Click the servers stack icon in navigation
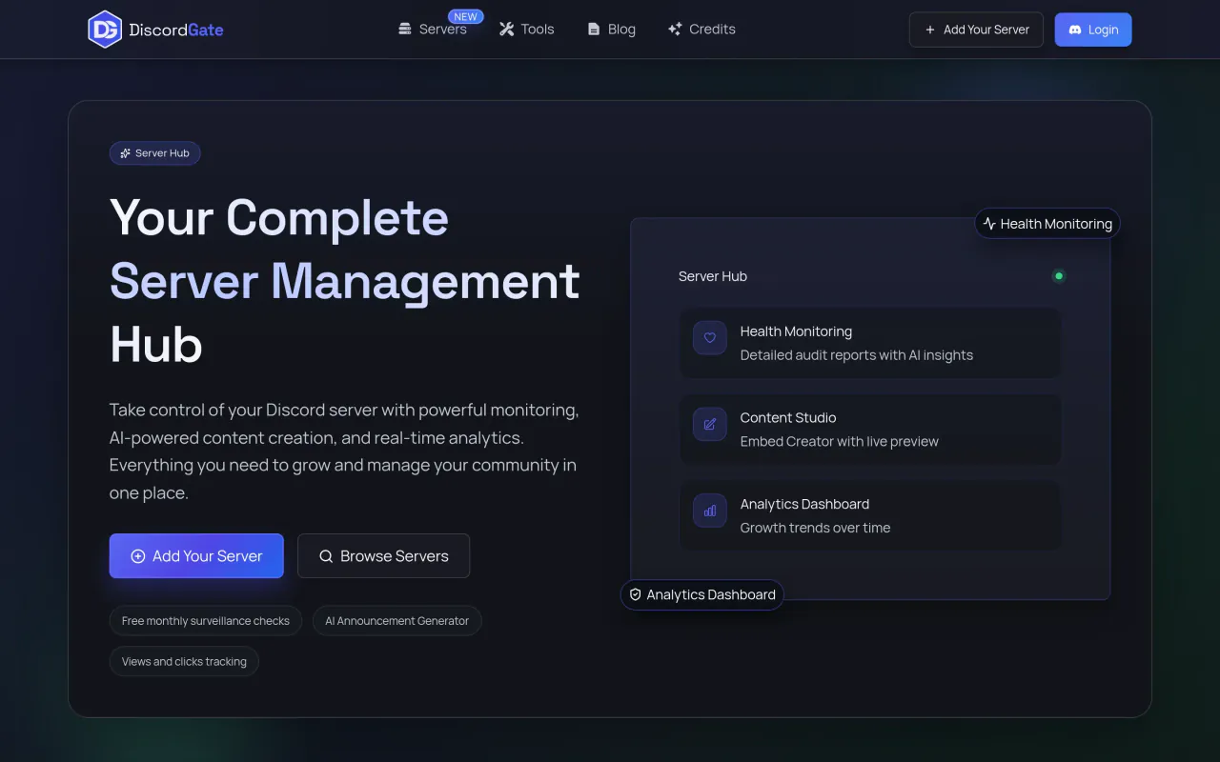The width and height of the screenshot is (1220, 762). pos(405,30)
